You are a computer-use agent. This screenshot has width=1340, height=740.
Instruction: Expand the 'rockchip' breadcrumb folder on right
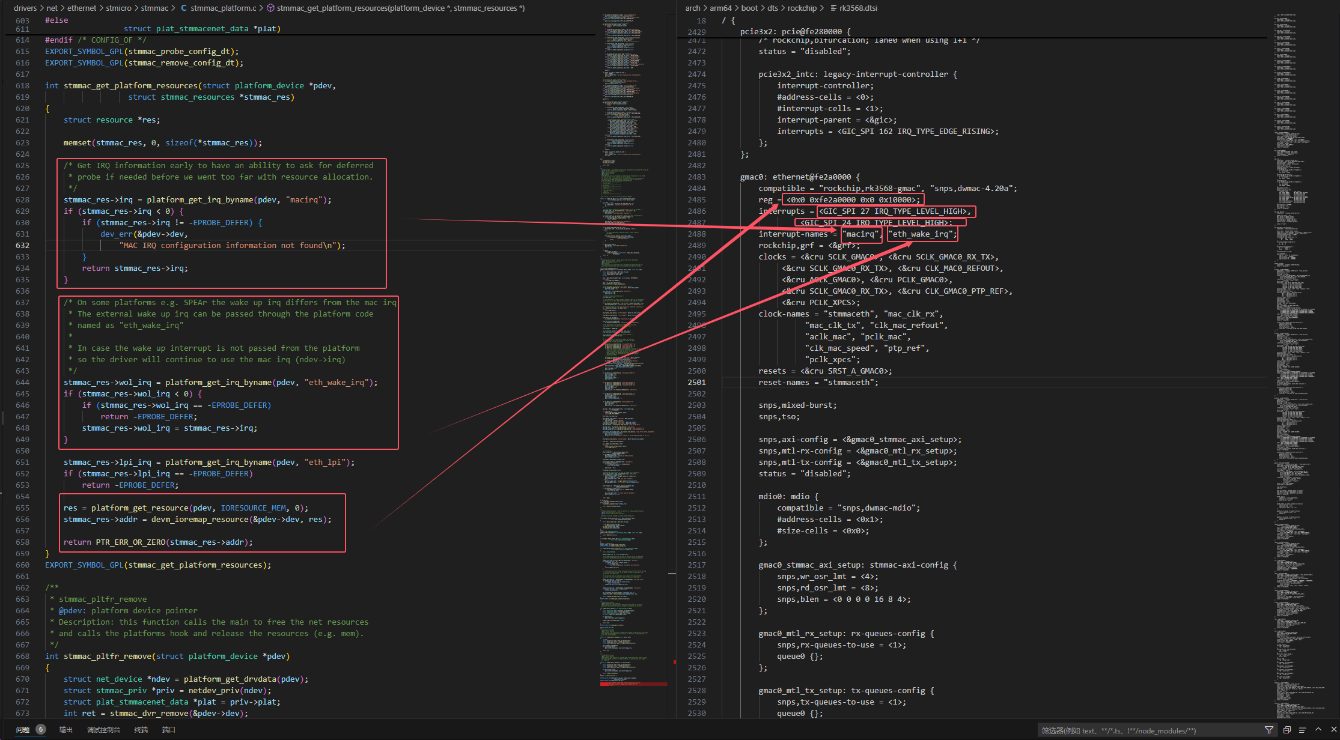(x=802, y=8)
